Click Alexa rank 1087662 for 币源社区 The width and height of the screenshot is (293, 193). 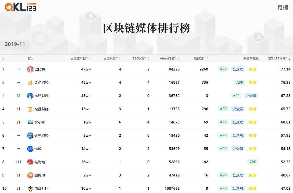tap(172, 188)
